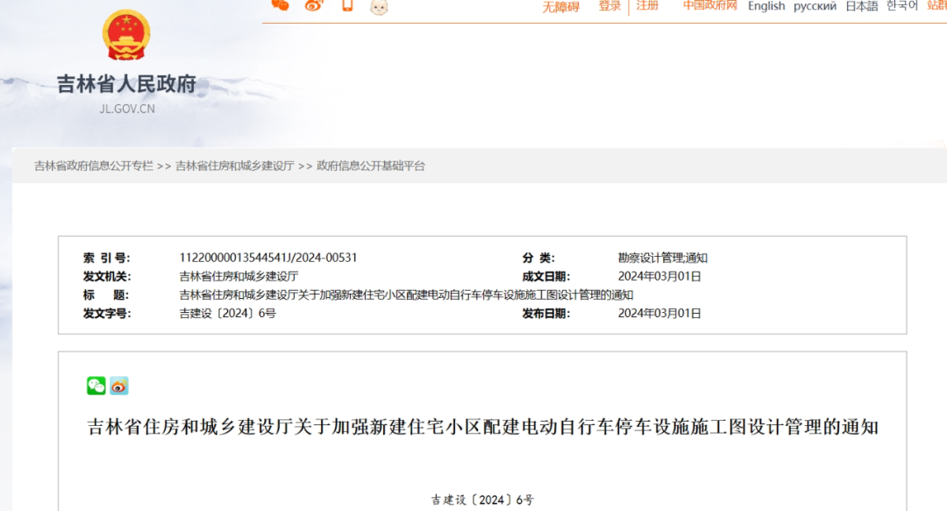Click 吉林省人民政府 site title
The width and height of the screenshot is (947, 511).
(x=126, y=85)
